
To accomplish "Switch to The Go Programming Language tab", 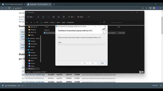I will click(x=13, y=4).
